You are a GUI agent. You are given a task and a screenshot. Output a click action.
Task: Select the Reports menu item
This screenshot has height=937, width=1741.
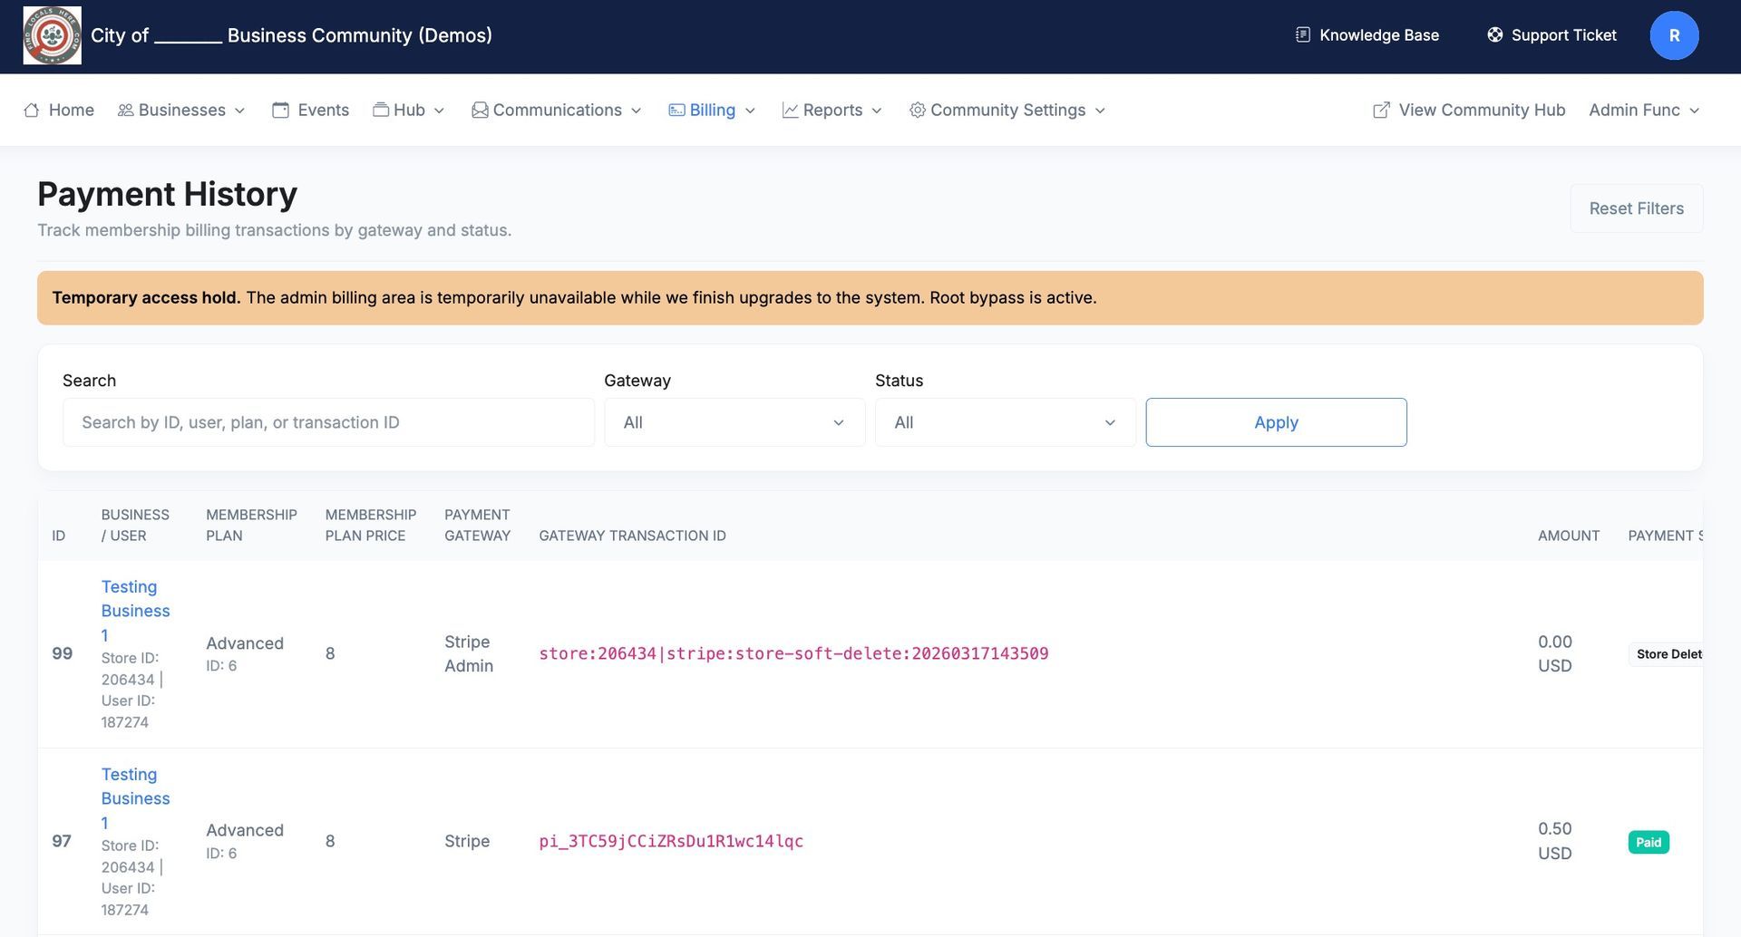coord(832,110)
